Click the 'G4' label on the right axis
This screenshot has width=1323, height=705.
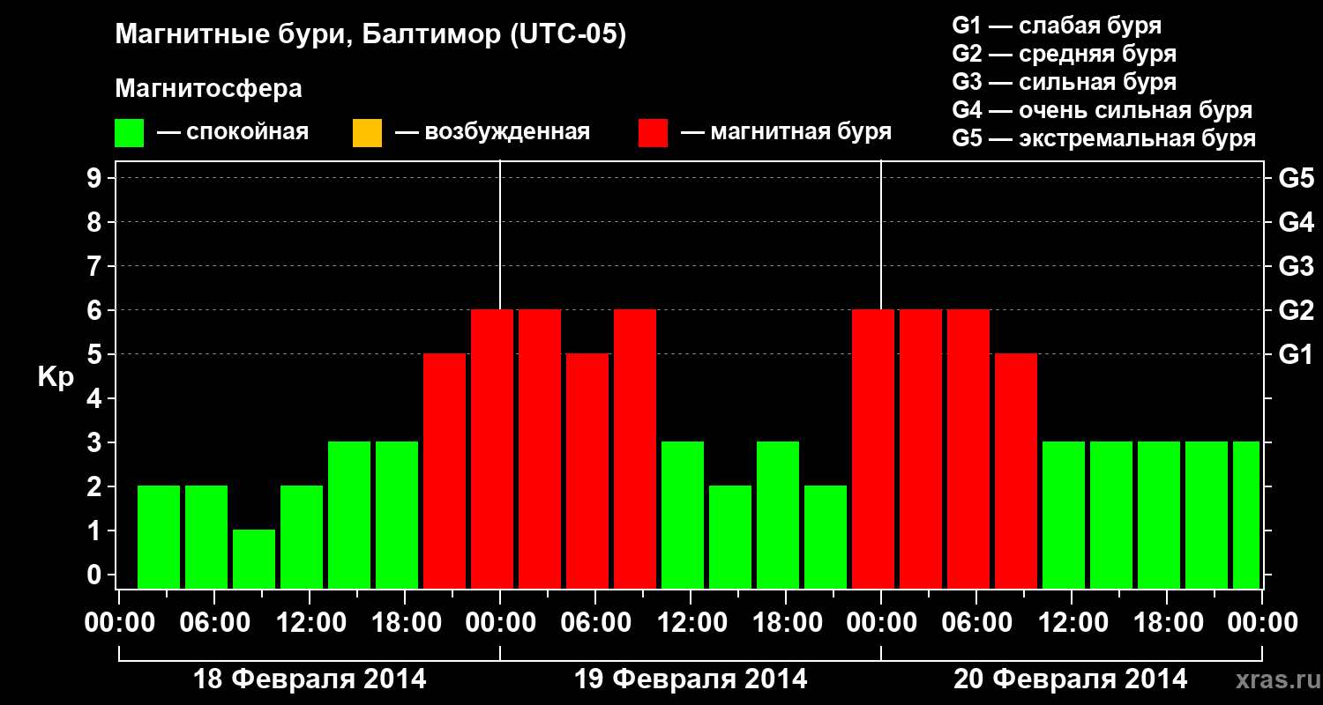pyautogui.click(x=1296, y=222)
